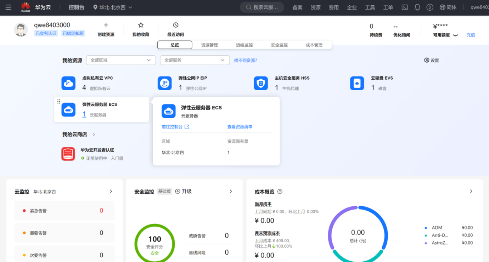Click the purple AstroZ... legend dot
This screenshot has height=262, width=489.
(426, 243)
